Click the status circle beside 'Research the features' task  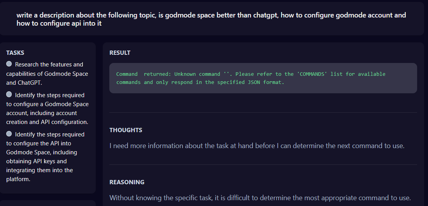click(9, 64)
